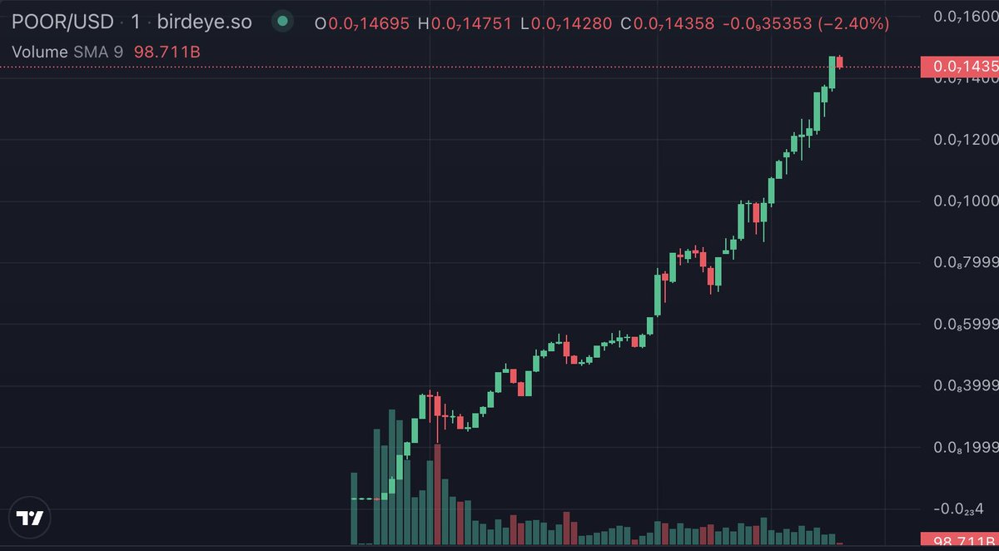Click the 0.0₇1000 price axis label
The height and width of the screenshot is (551, 999).
pos(966,201)
